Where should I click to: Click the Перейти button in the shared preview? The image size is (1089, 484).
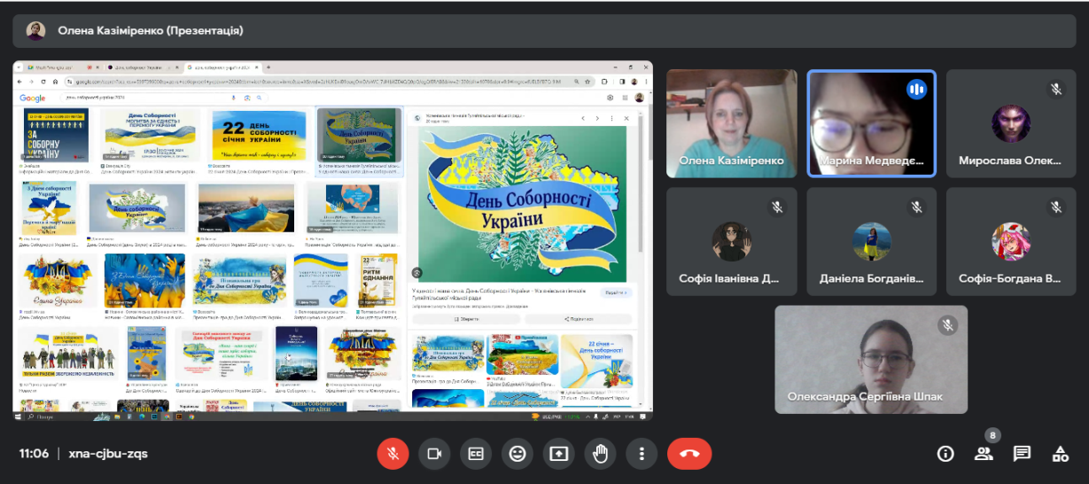point(617,293)
